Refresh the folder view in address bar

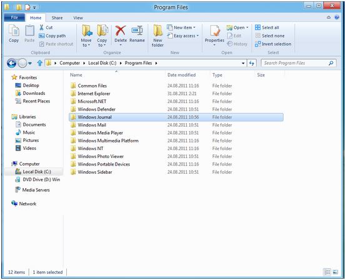(x=252, y=63)
